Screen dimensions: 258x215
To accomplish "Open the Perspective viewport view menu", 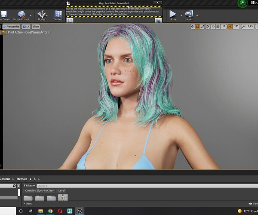I will point(11,27).
